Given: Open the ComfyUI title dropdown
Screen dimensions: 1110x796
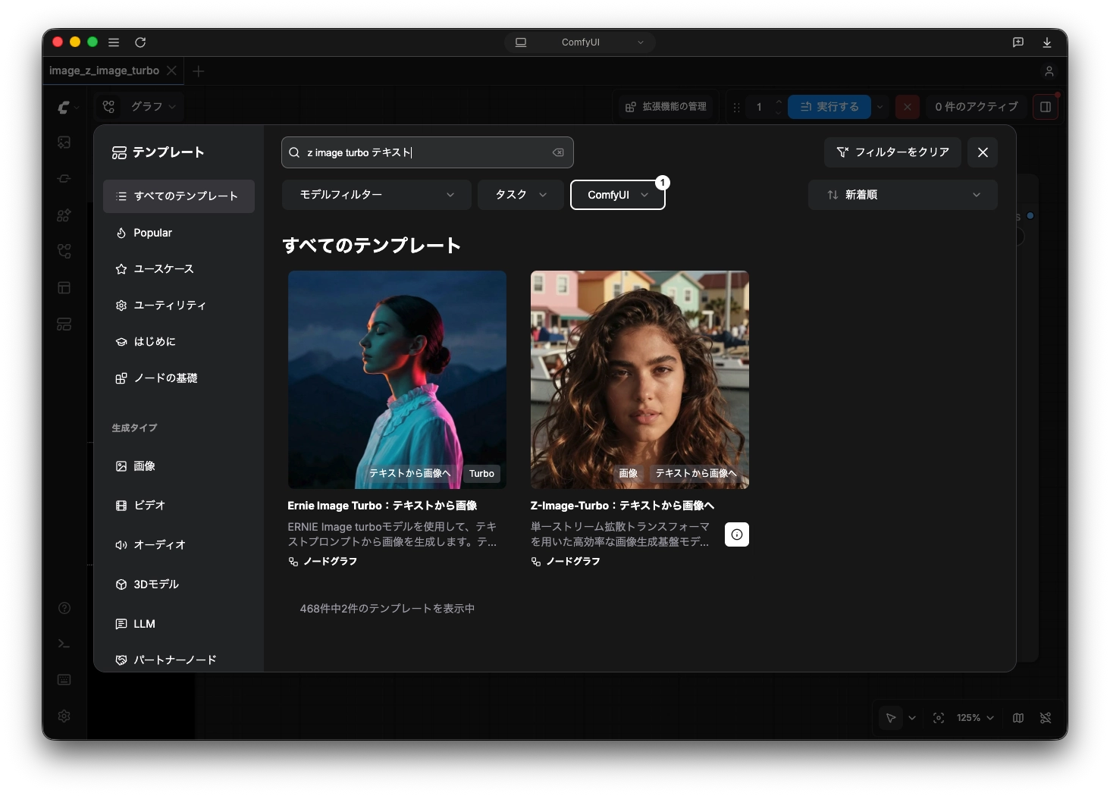Looking at the screenshot, I should click(580, 42).
